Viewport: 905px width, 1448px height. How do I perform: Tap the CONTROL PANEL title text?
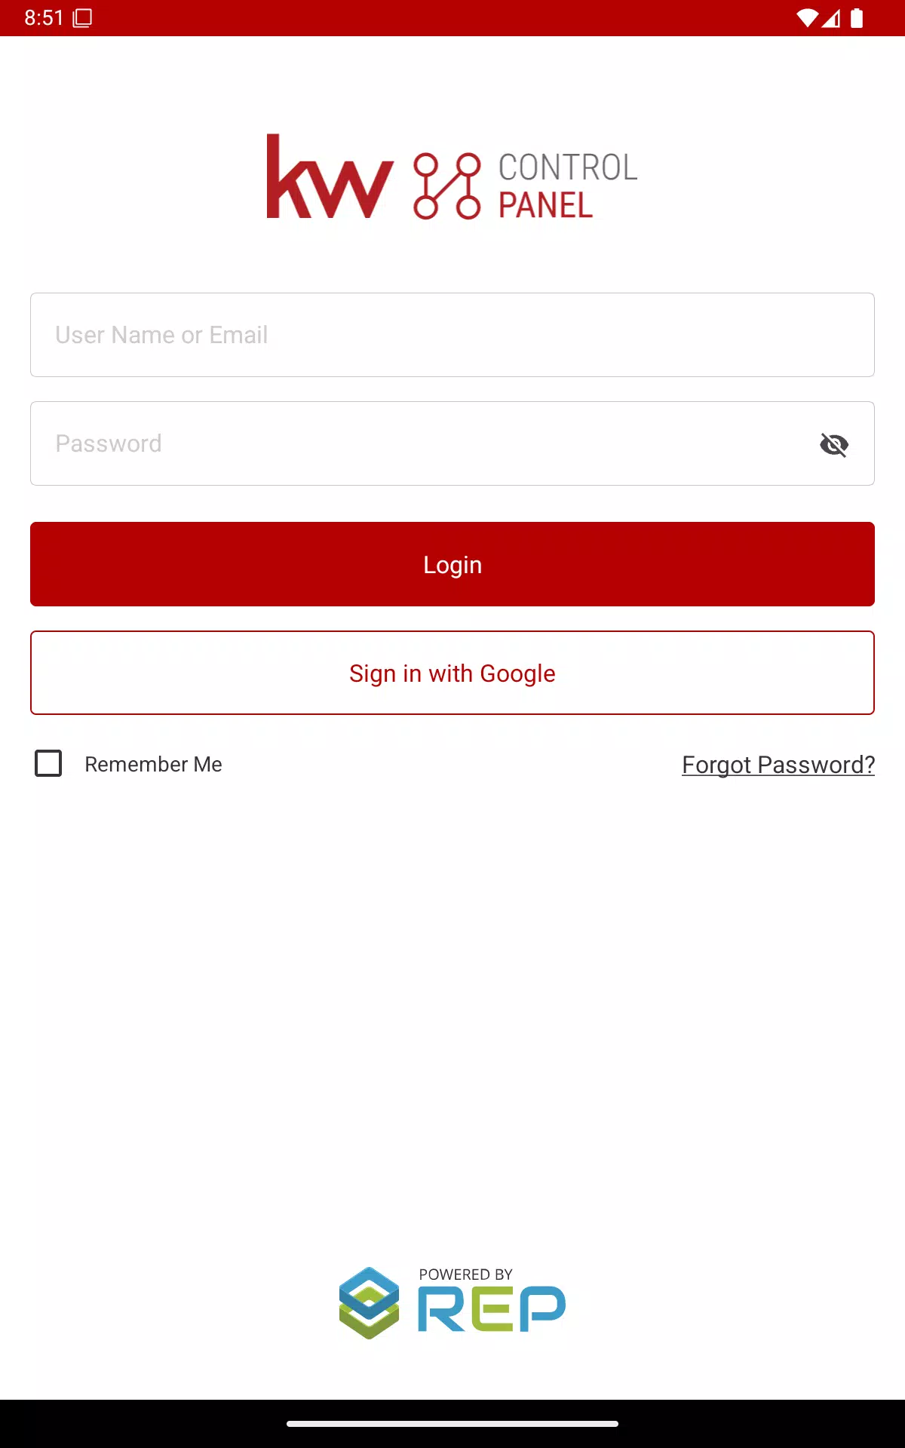click(x=567, y=186)
